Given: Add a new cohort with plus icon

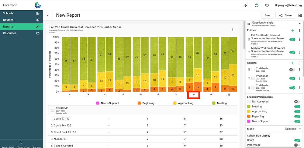Looking at the screenshot, I should (292, 63).
